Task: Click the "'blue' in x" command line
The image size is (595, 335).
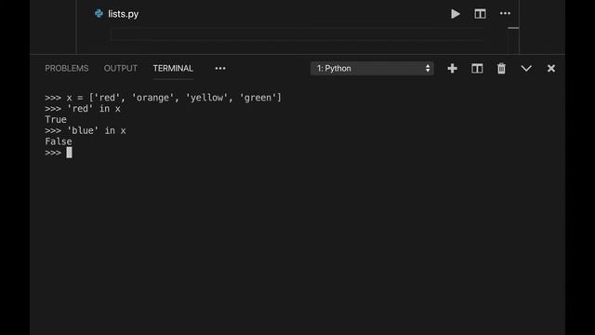Action: click(86, 130)
